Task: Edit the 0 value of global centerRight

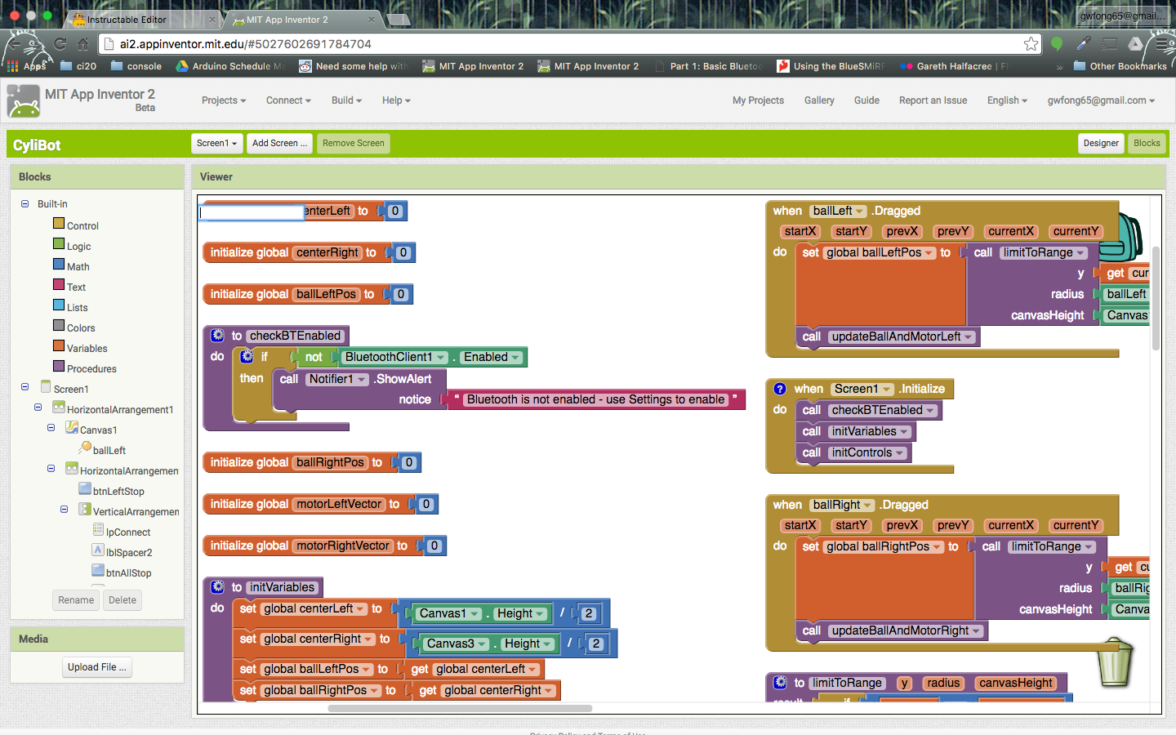Action: pyautogui.click(x=403, y=252)
